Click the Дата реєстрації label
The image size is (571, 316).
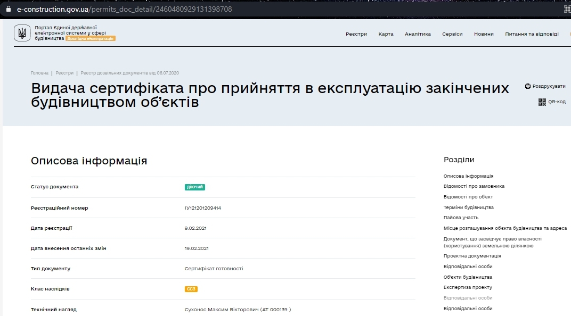(51, 228)
